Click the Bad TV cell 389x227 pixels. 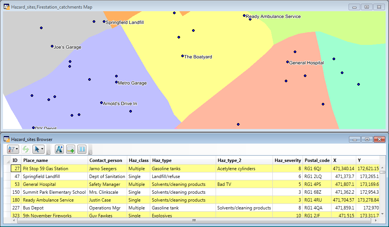click(244, 184)
